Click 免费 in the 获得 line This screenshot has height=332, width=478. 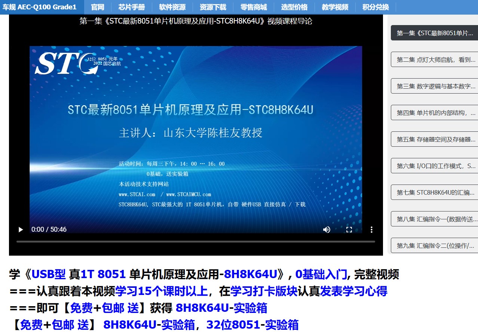pos(82,308)
